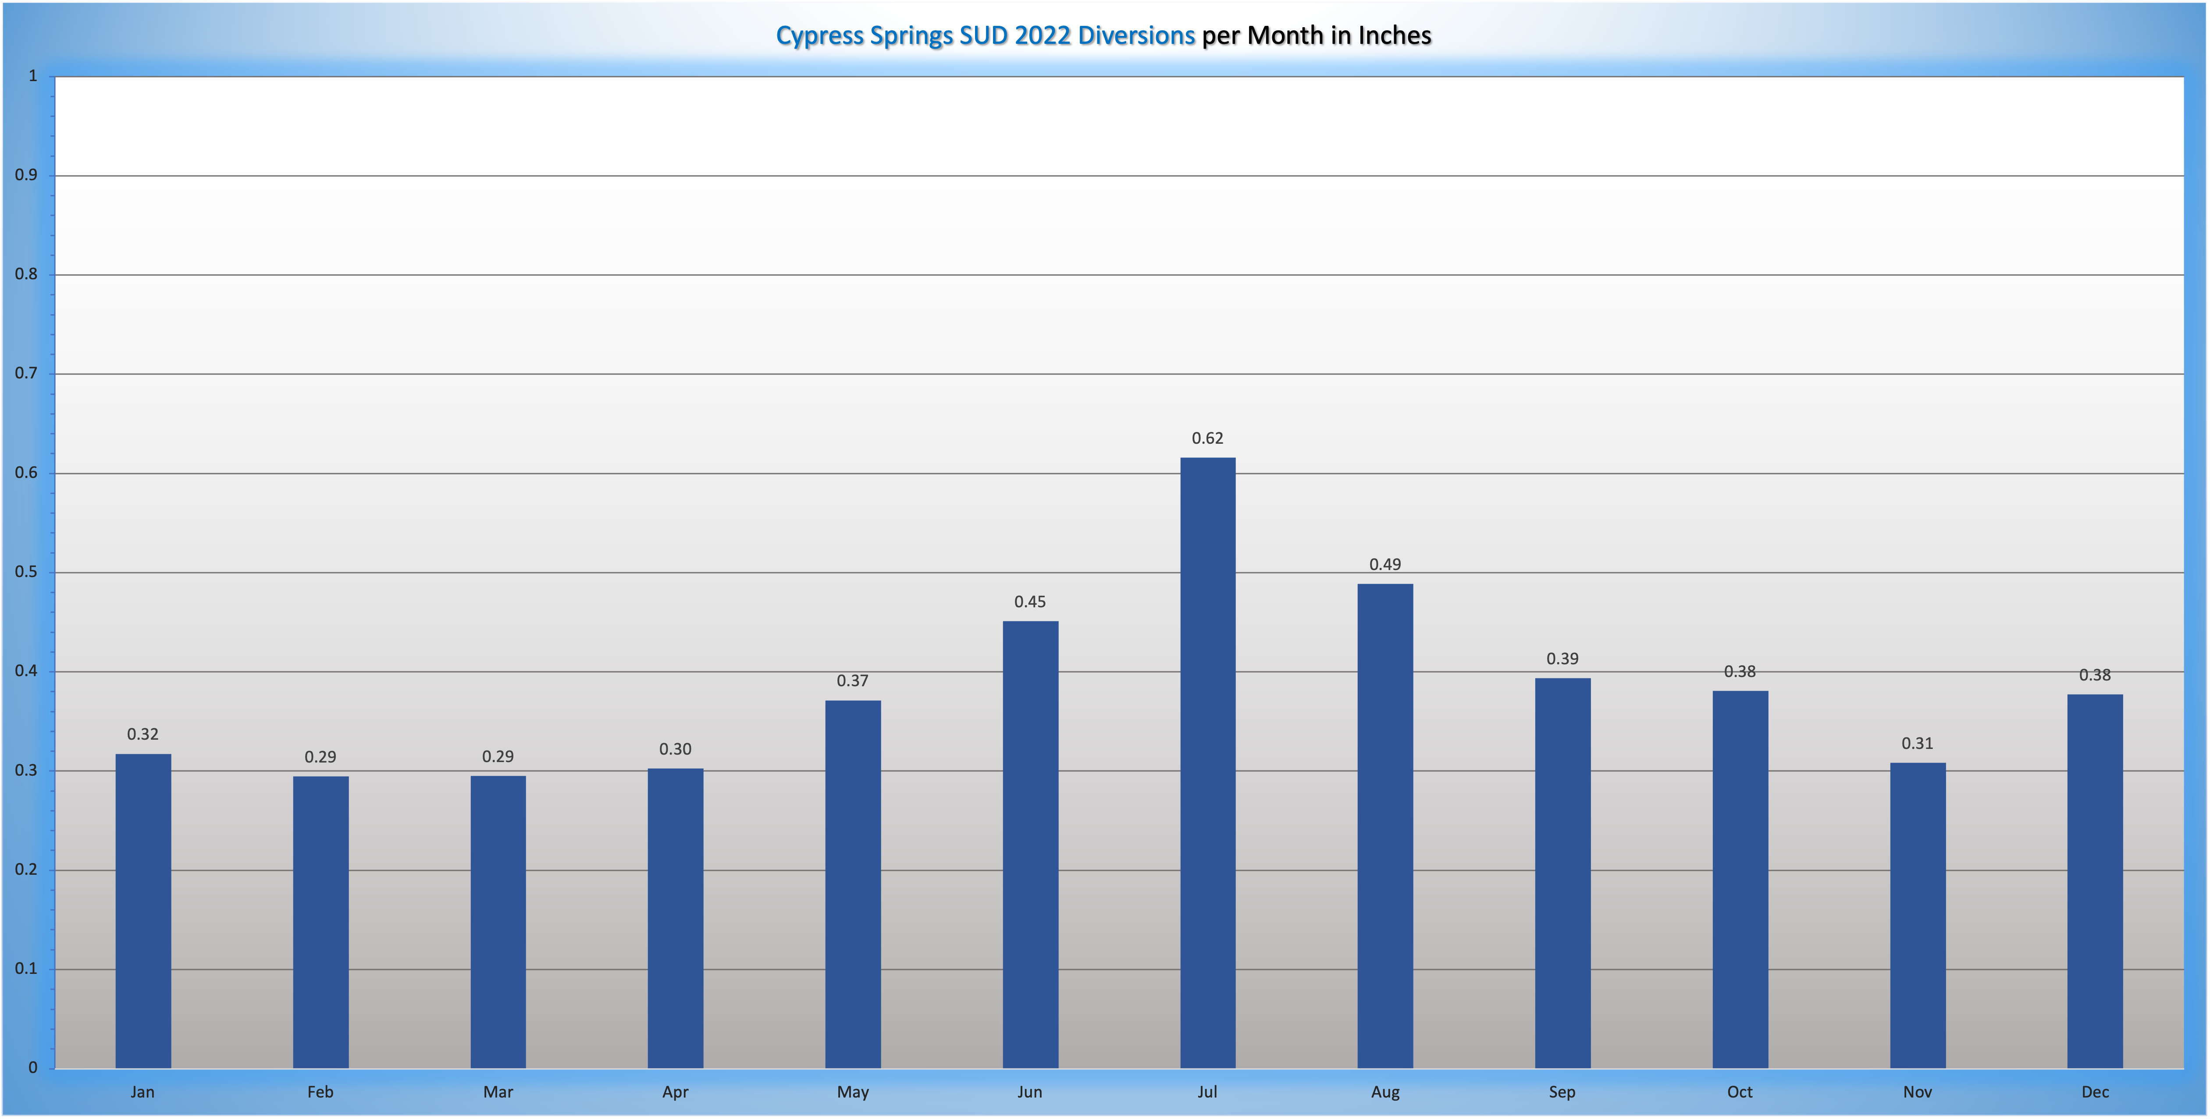Click the Sep axis label
The width and height of the screenshot is (2210, 1119).
click(x=1562, y=1093)
